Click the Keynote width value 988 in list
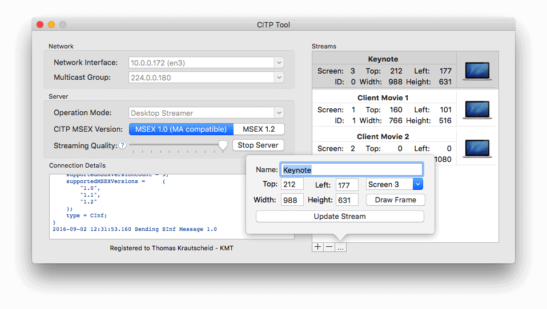Image resolution: width=547 pixels, height=309 pixels. (x=395, y=82)
